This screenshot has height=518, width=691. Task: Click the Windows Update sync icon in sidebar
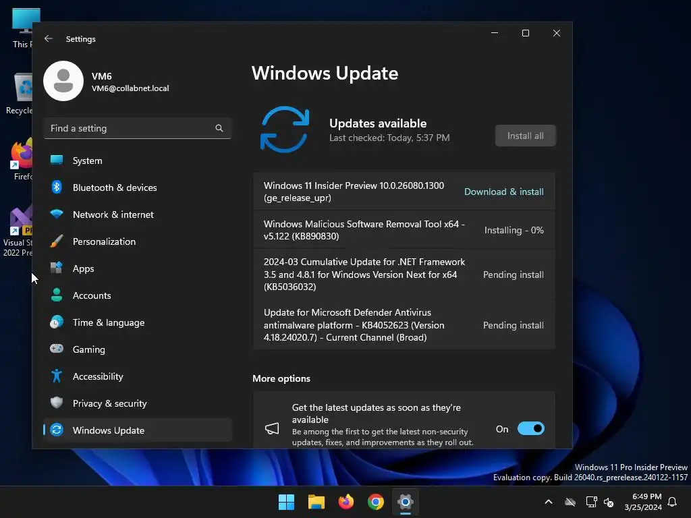[x=57, y=430]
